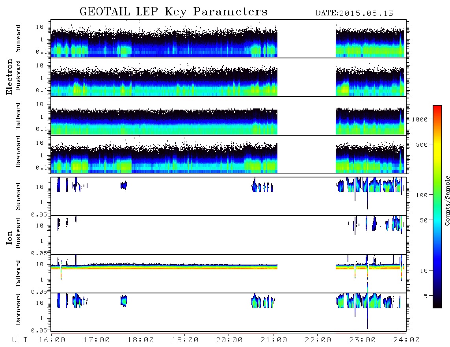Image resolution: width=450 pixels, height=347 pixels.
Task: Click the vertical Electron group label
Action: 9,76
